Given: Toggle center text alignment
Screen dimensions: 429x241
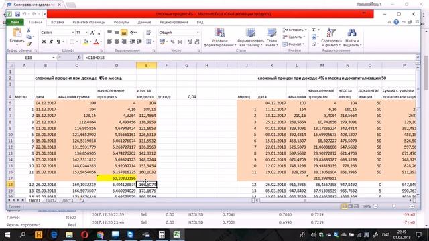Looking at the screenshot, I should [x=117, y=42].
